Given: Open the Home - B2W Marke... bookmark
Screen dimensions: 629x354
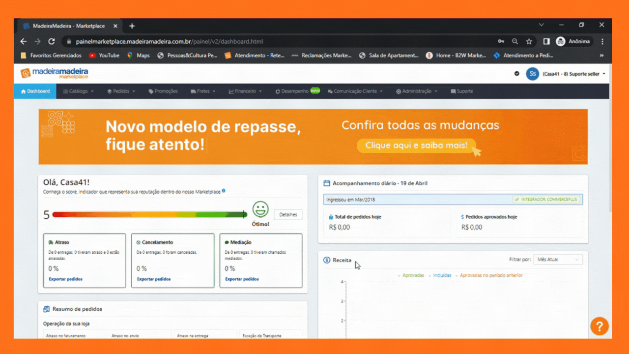Looking at the screenshot, I should click(x=457, y=56).
